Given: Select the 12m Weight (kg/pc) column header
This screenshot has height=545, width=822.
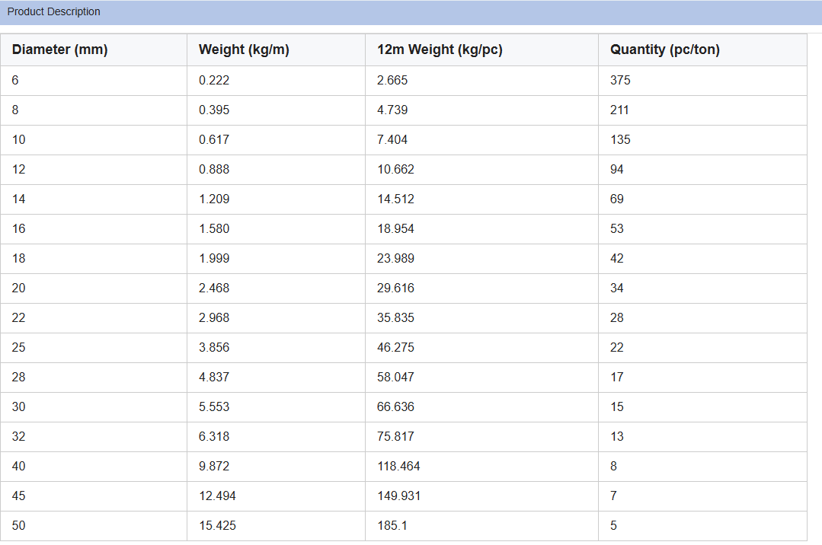Looking at the screenshot, I should (440, 50).
